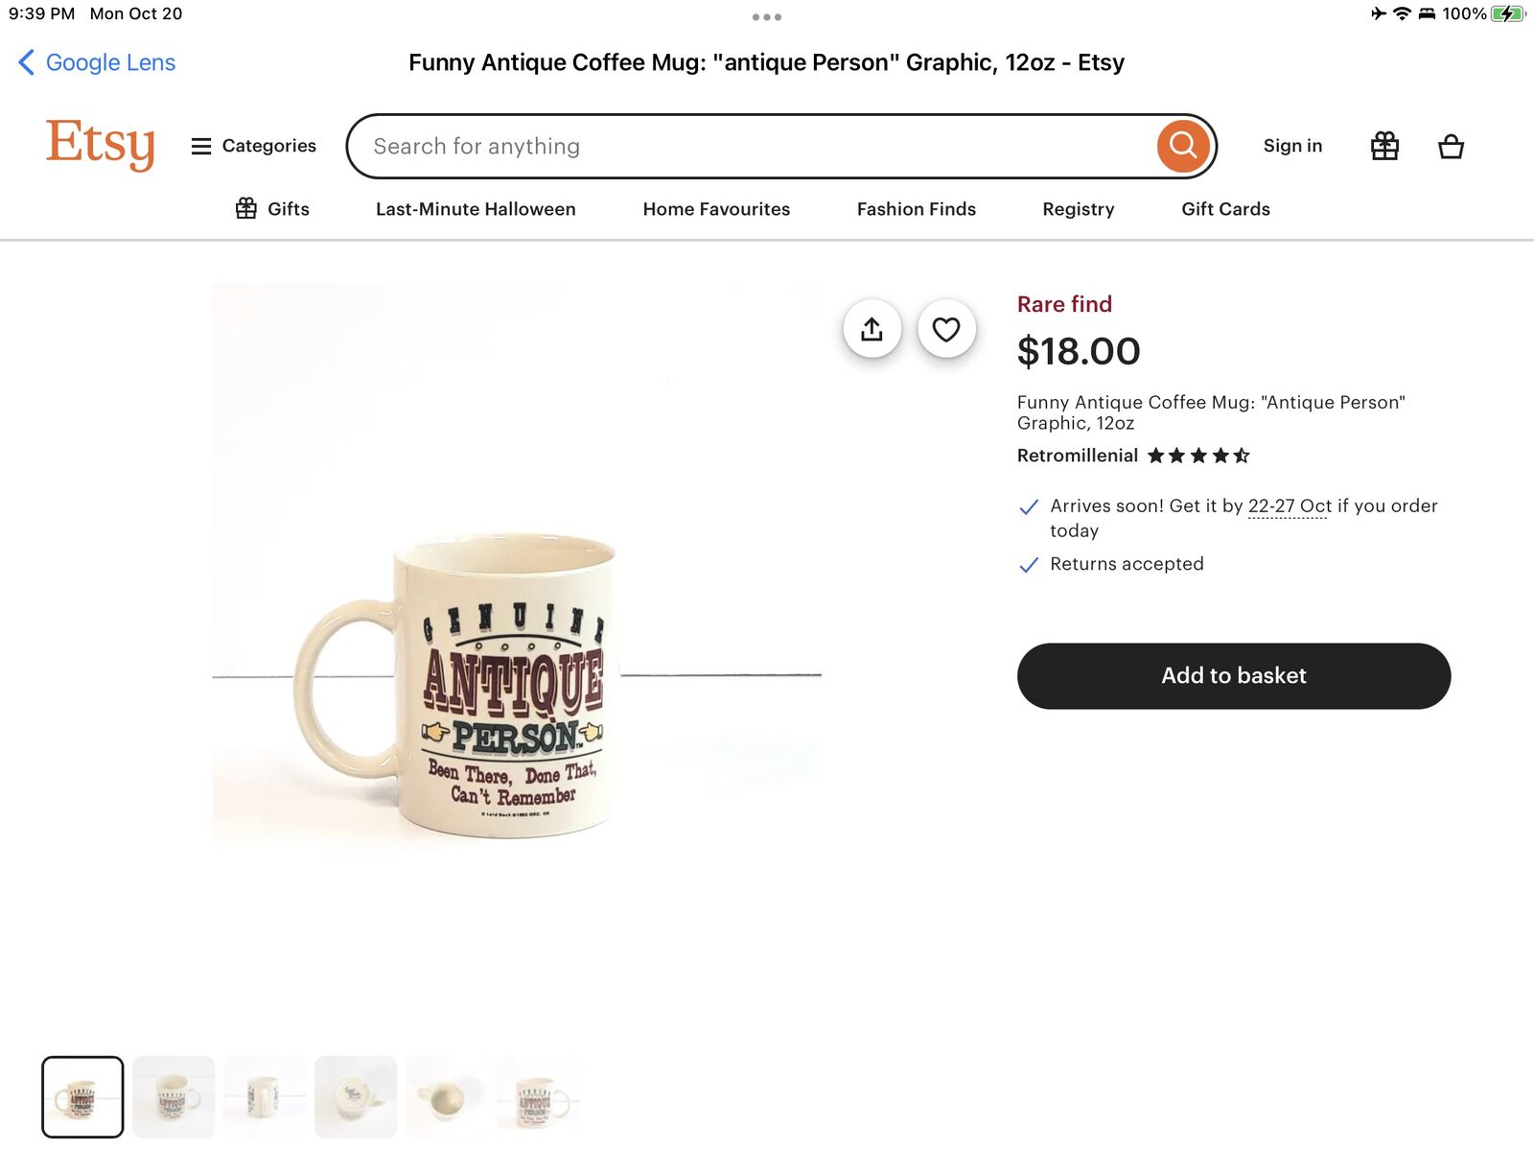1534x1151 pixels.
Task: Open the Retromillenial shop link
Action: [x=1077, y=456]
